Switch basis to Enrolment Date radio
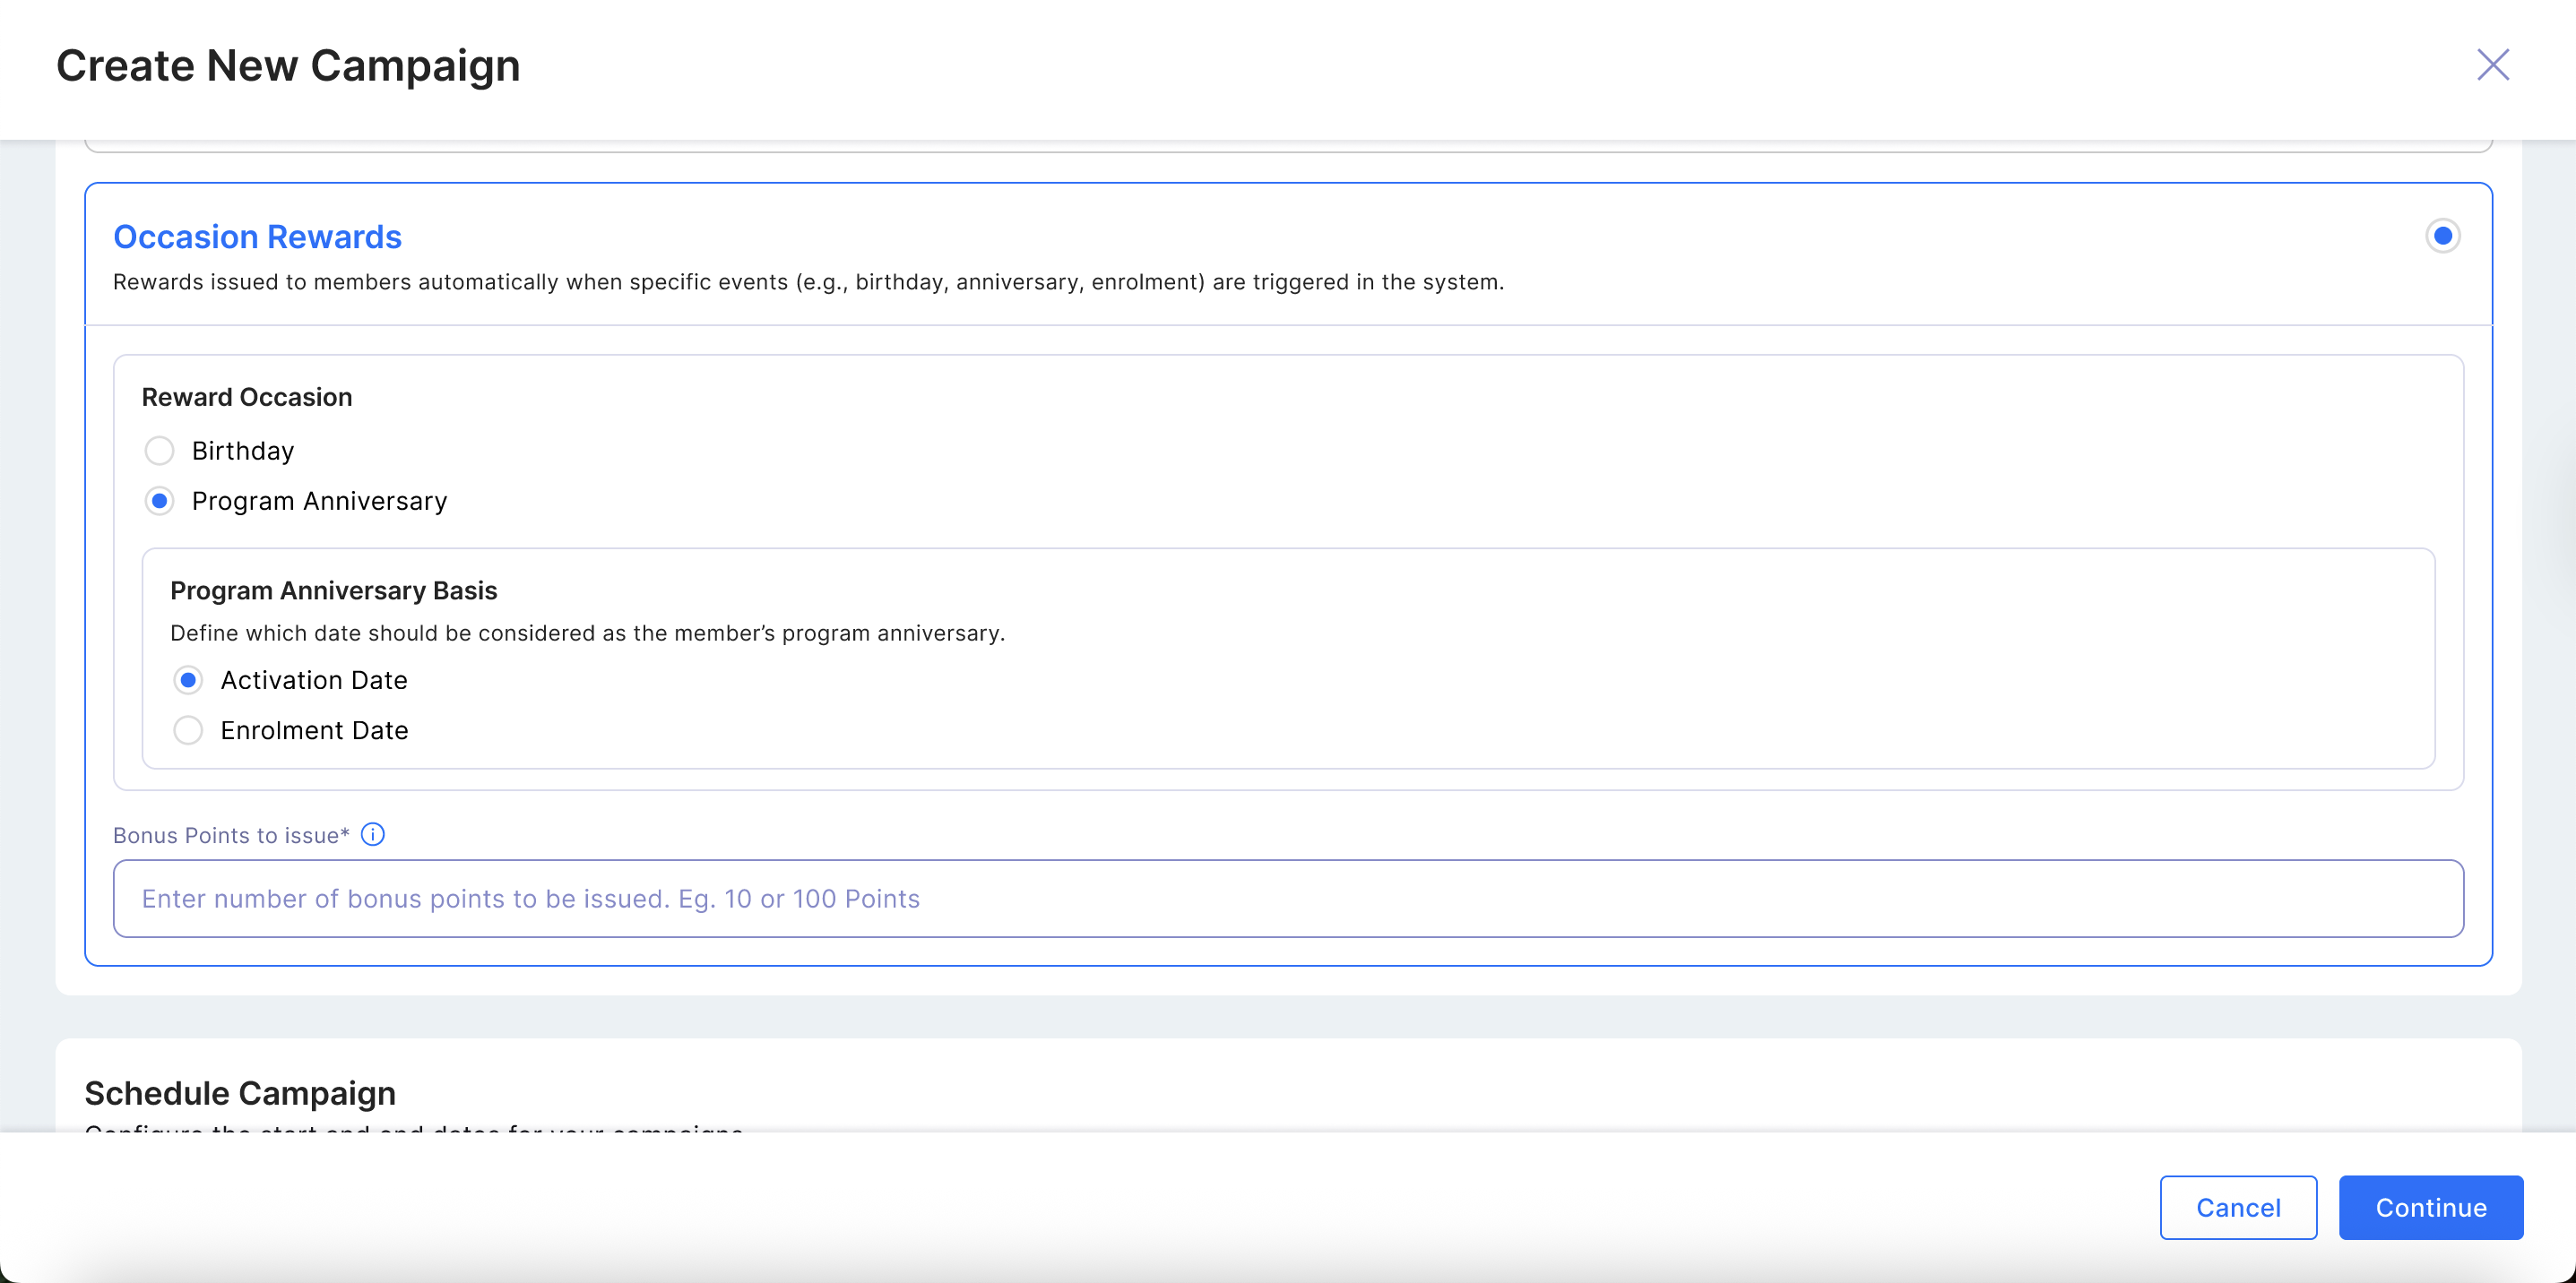The width and height of the screenshot is (2576, 1283). pyautogui.click(x=188, y=730)
